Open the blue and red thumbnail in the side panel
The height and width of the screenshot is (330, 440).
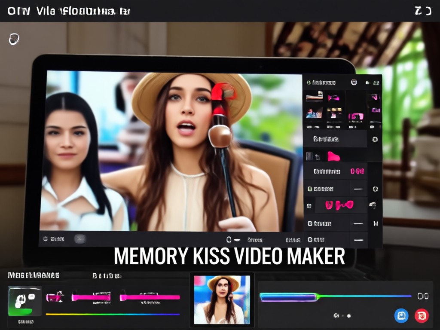coord(314,113)
